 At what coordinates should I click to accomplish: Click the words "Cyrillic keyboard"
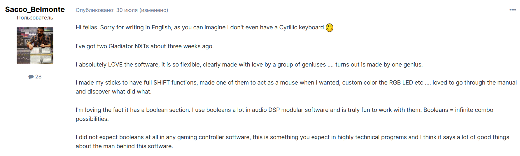click(x=302, y=27)
